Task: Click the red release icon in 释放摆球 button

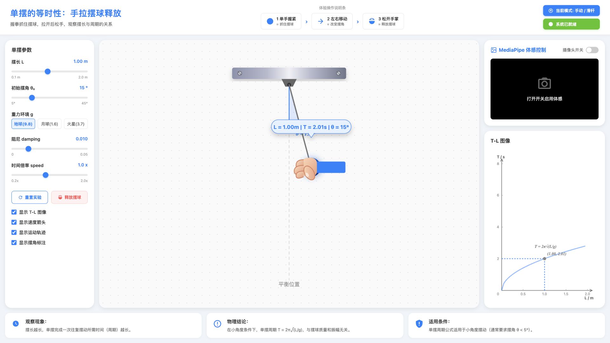Action: (60, 197)
